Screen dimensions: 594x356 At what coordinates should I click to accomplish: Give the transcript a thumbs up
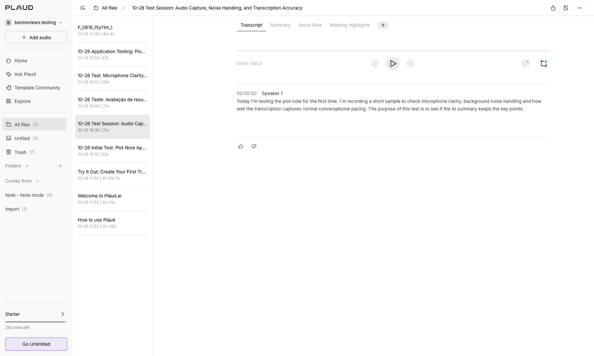[241, 146]
